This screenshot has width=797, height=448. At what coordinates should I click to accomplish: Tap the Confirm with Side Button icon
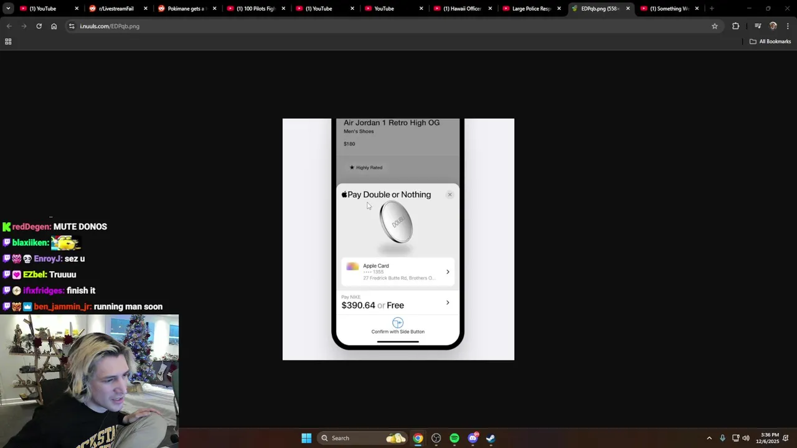pyautogui.click(x=398, y=322)
